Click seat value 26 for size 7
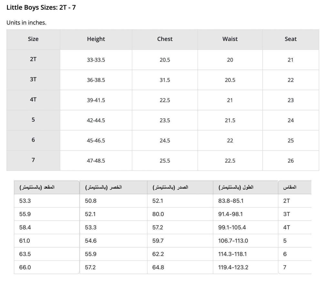The width and height of the screenshot is (323, 284). point(290,161)
